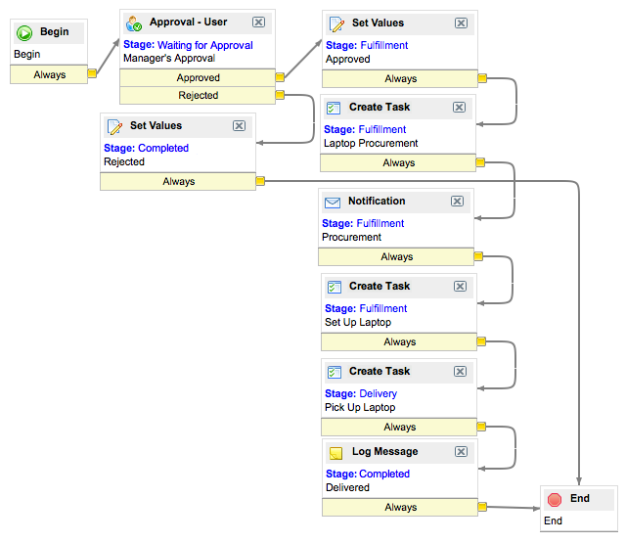Select the Always condition under Log Message
This screenshot has width=626, height=543.
400,508
